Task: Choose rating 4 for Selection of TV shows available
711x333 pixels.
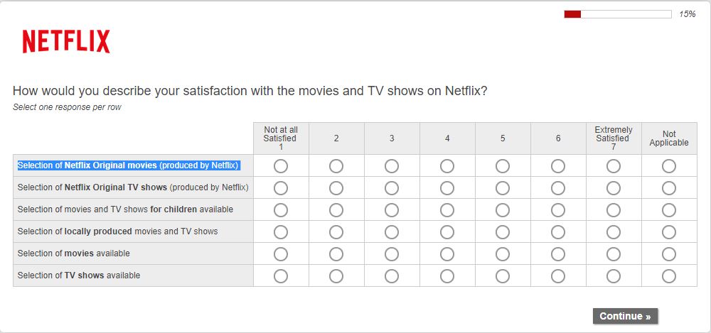Action: click(x=447, y=276)
